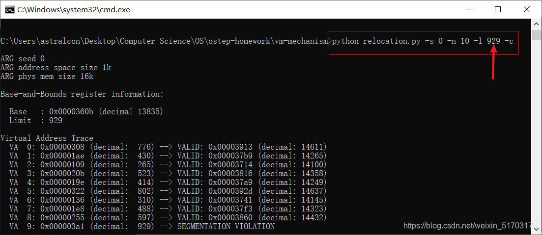Click physical address 0x00003860
Screen dimensions: 542x235
coord(230,218)
